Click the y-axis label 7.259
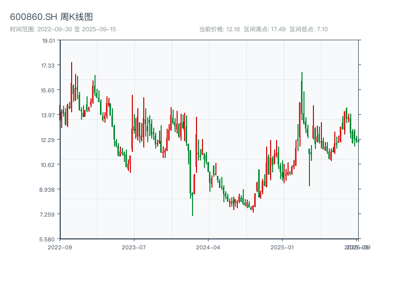 tap(47, 215)
